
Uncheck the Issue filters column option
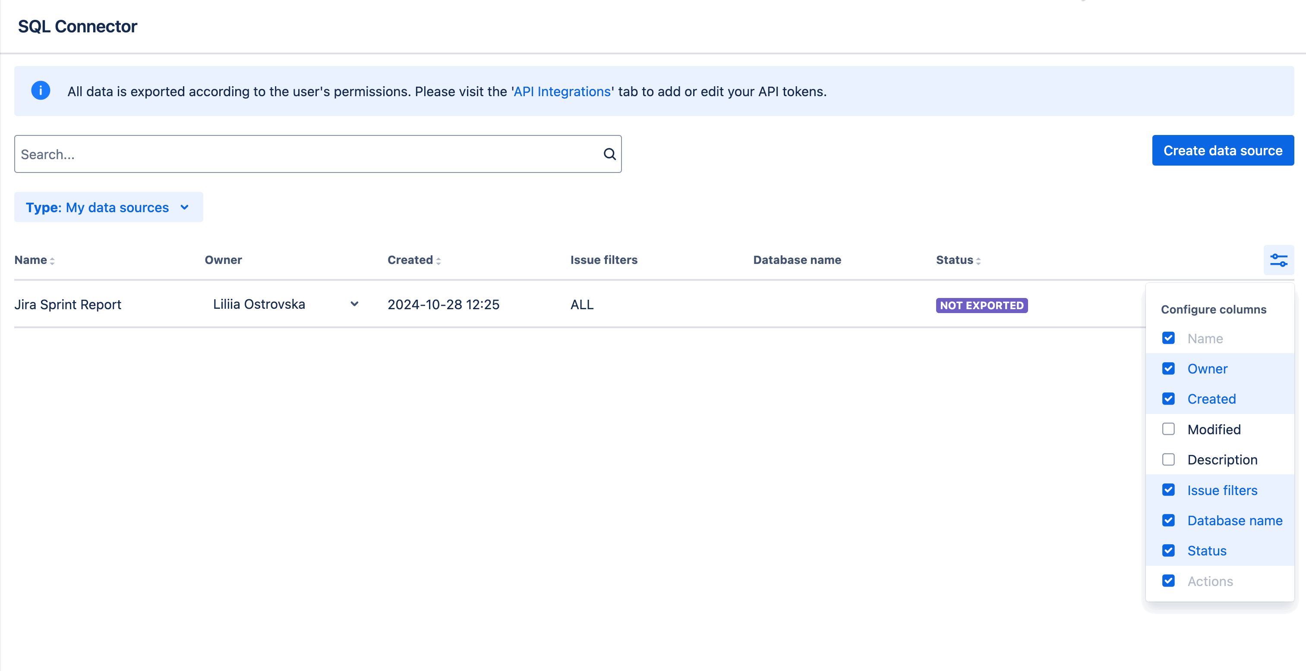click(x=1169, y=490)
